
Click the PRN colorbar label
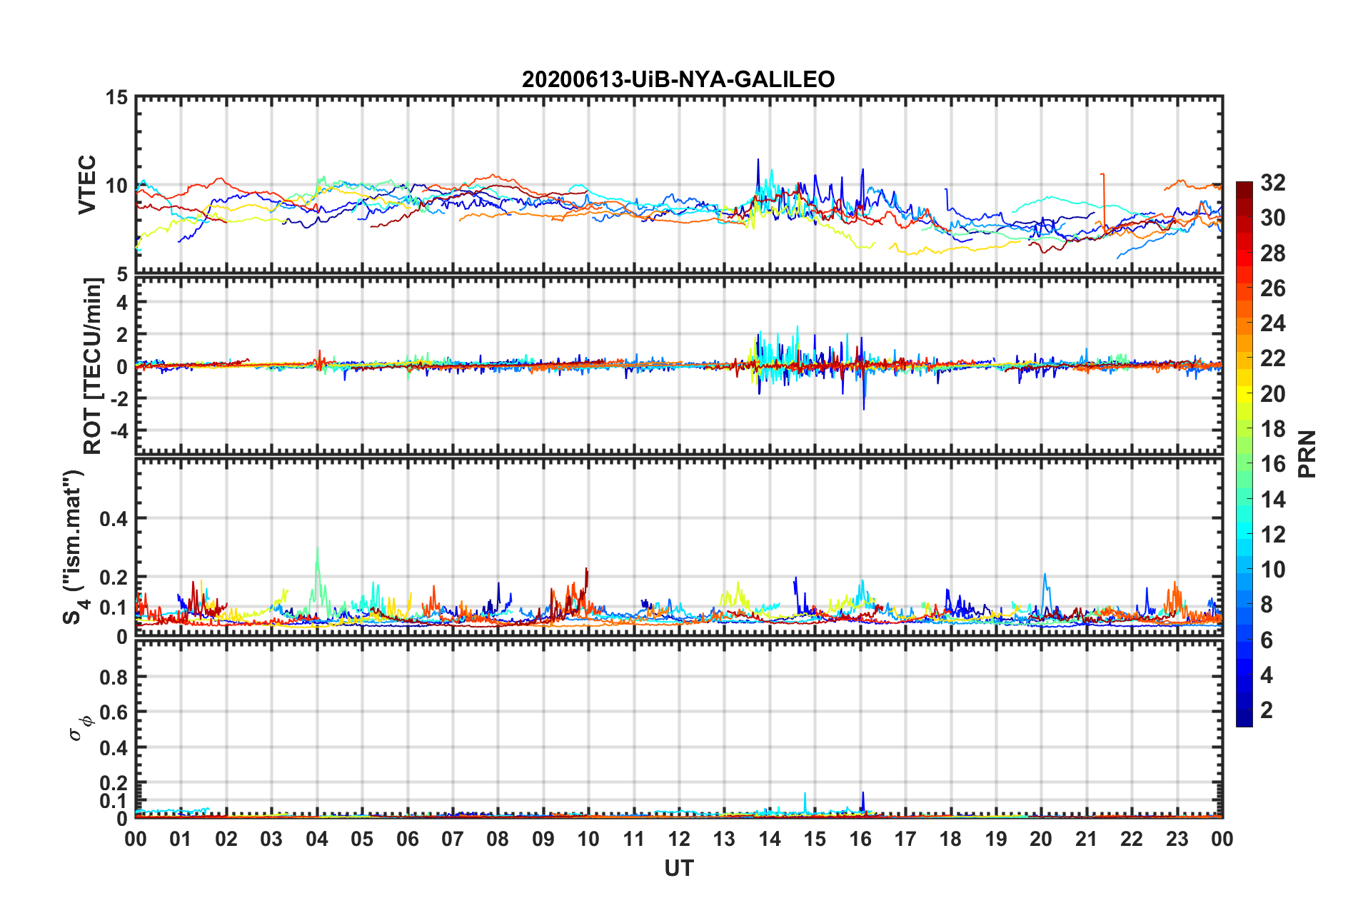(1307, 454)
